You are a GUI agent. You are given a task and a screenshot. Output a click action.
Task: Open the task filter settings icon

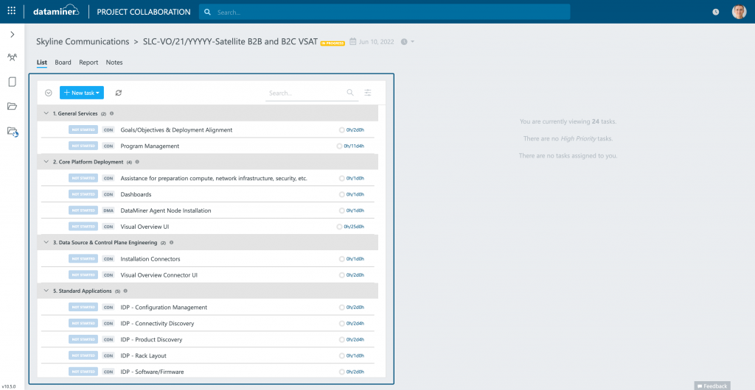tap(368, 93)
